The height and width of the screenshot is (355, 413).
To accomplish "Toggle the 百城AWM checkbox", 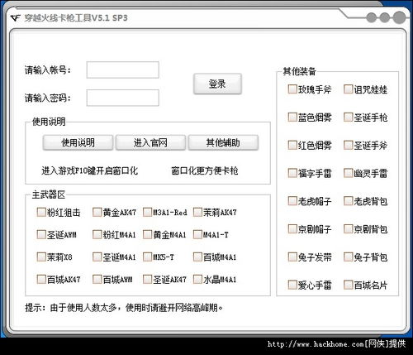I will click(97, 279).
